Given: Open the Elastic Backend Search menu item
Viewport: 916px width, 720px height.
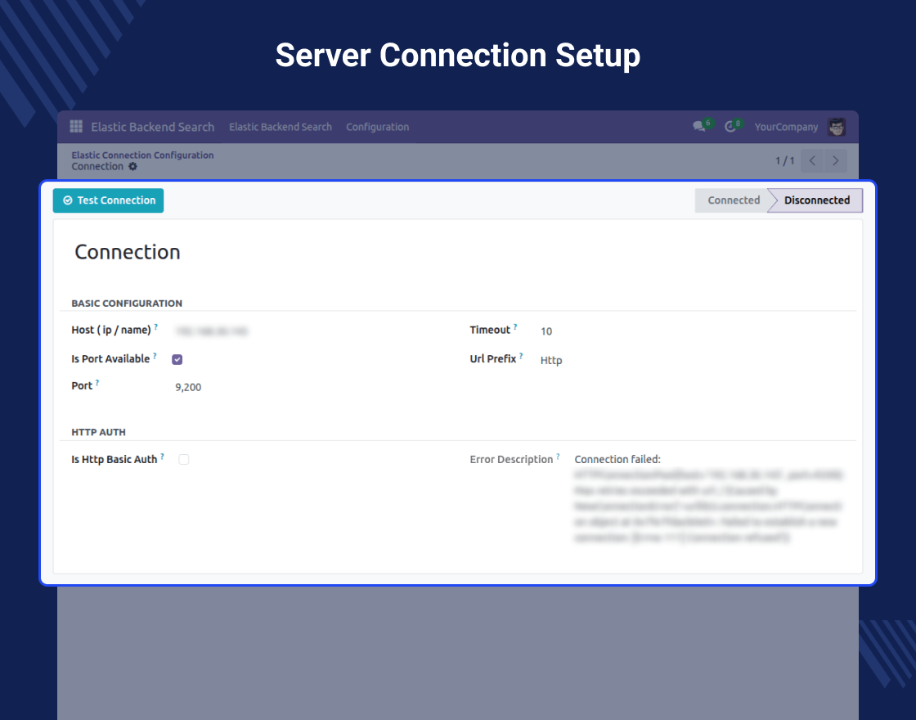Looking at the screenshot, I should pyautogui.click(x=281, y=127).
